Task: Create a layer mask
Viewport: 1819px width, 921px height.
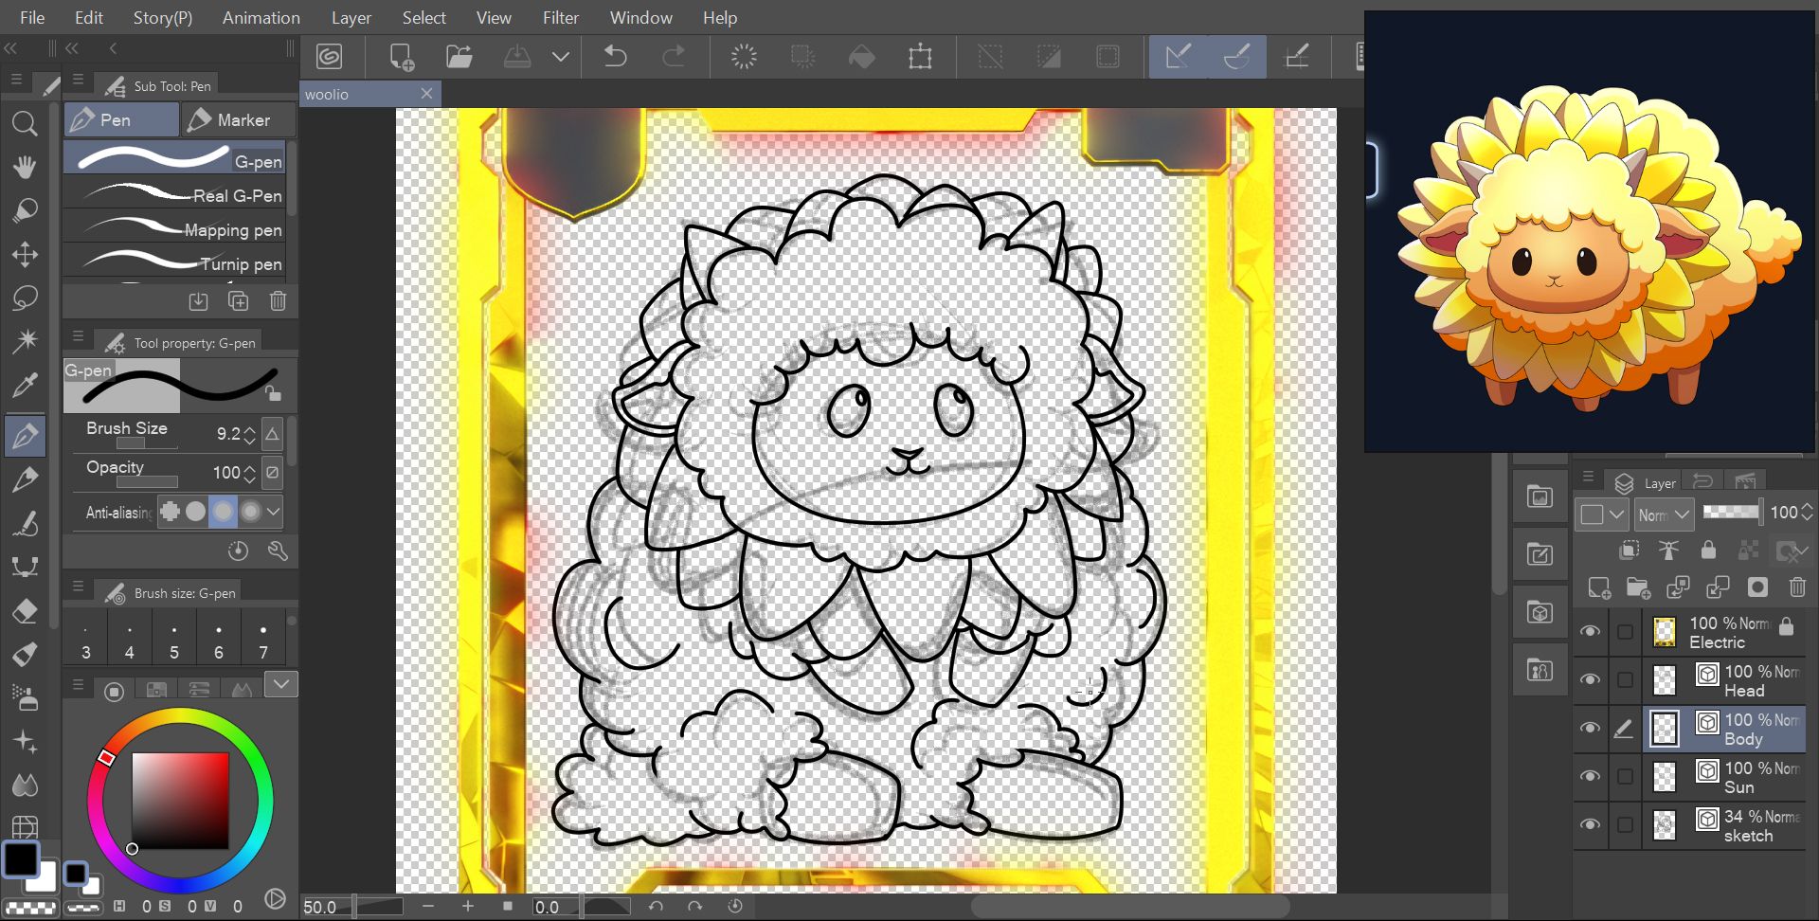Action: [x=1757, y=587]
